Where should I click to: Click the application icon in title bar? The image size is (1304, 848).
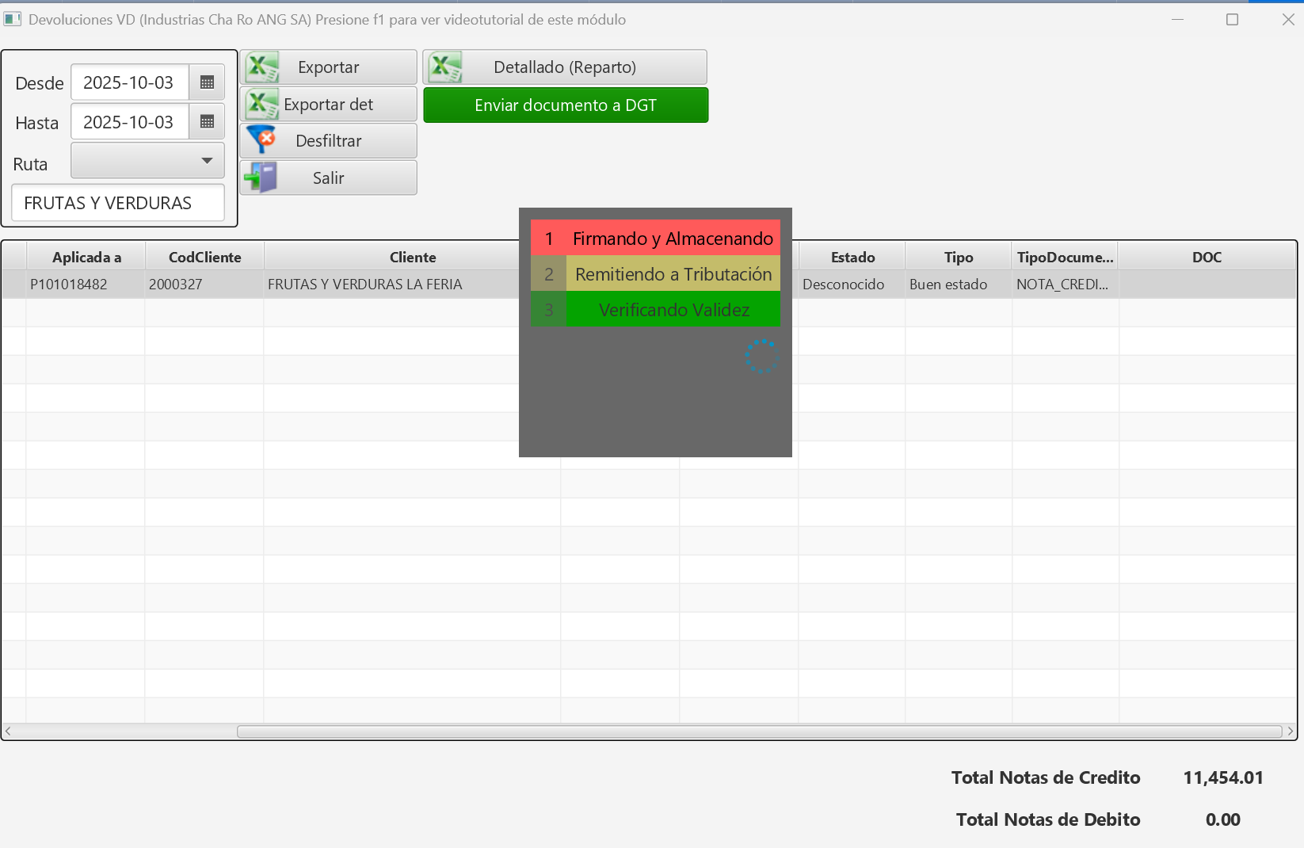pos(12,19)
